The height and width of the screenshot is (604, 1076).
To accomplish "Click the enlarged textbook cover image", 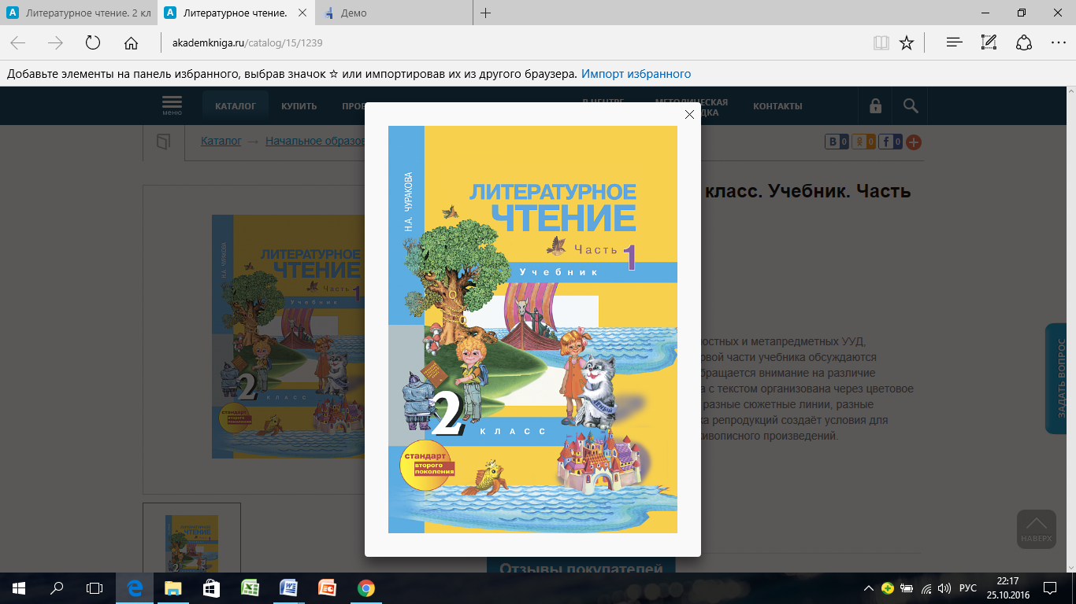I will click(532, 330).
